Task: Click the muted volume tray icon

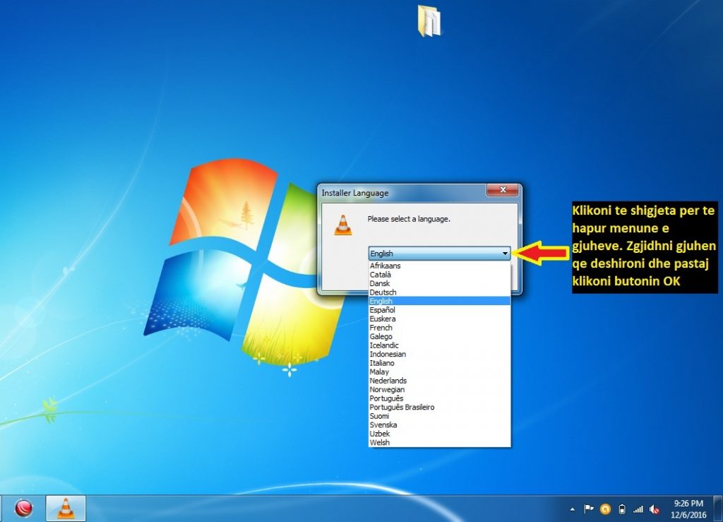Action: click(655, 509)
